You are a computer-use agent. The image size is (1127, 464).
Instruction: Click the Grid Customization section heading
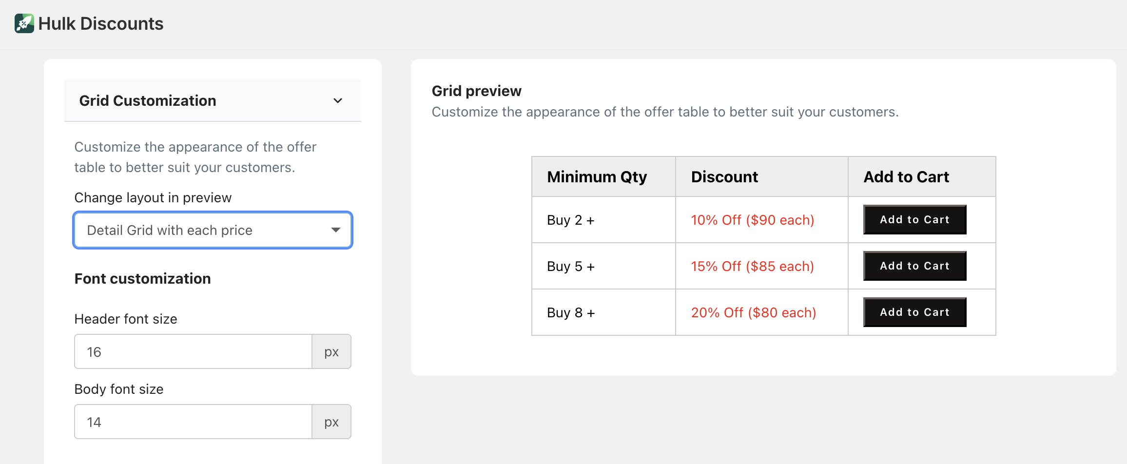(148, 101)
